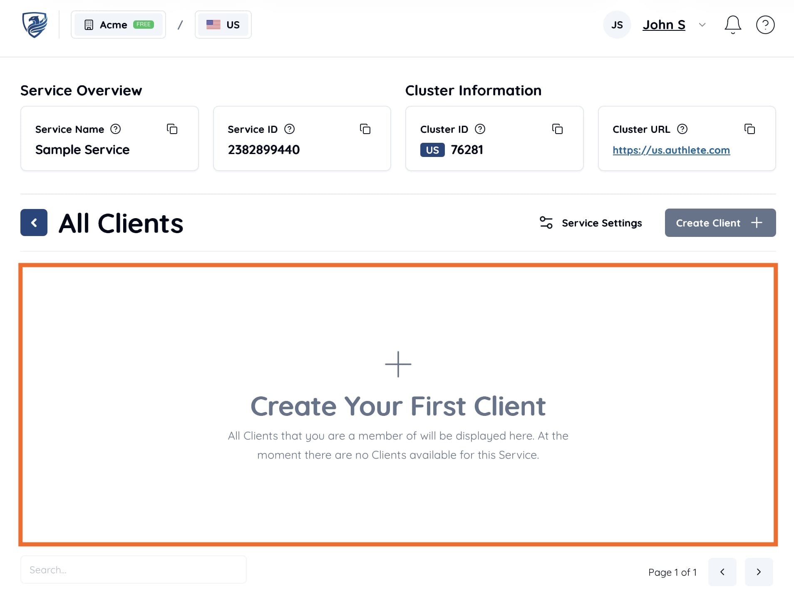
Task: Go to the next page of clients
Action: tap(759, 572)
